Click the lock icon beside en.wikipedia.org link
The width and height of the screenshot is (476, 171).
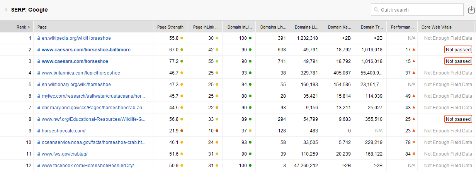(x=39, y=38)
